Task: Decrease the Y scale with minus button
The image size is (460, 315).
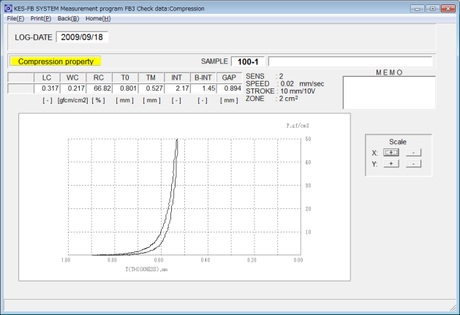Action: [413, 164]
